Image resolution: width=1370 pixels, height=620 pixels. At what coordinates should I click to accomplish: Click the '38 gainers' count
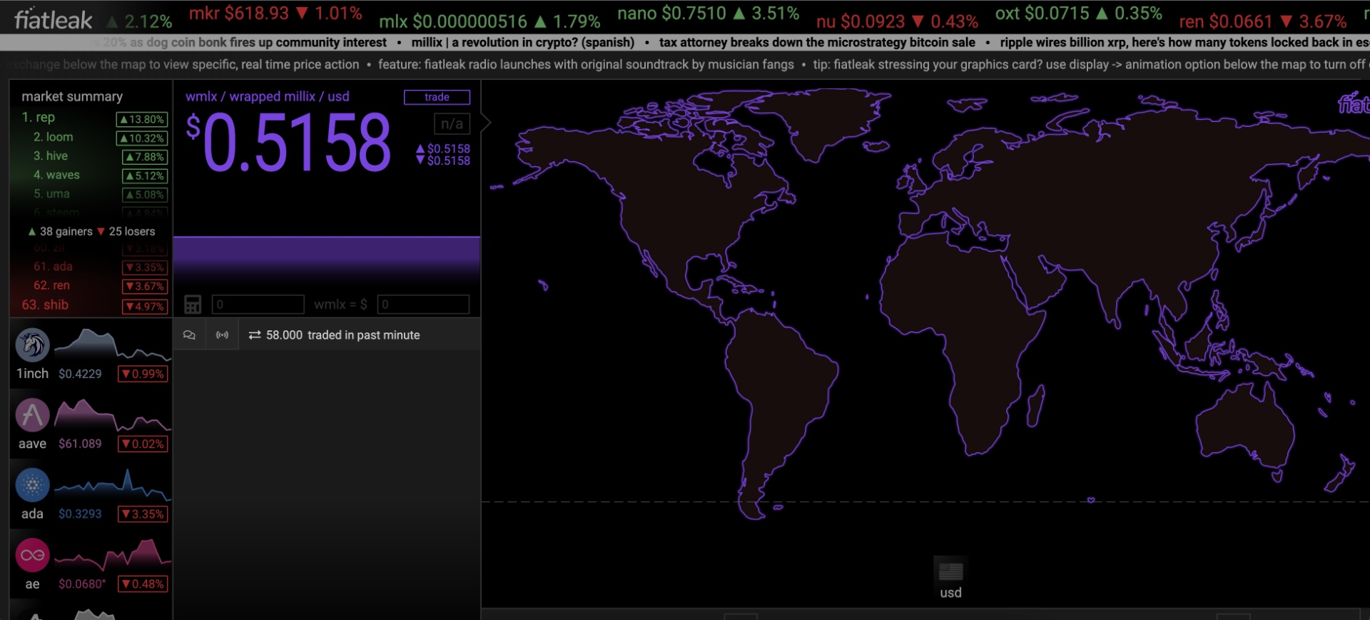point(61,231)
